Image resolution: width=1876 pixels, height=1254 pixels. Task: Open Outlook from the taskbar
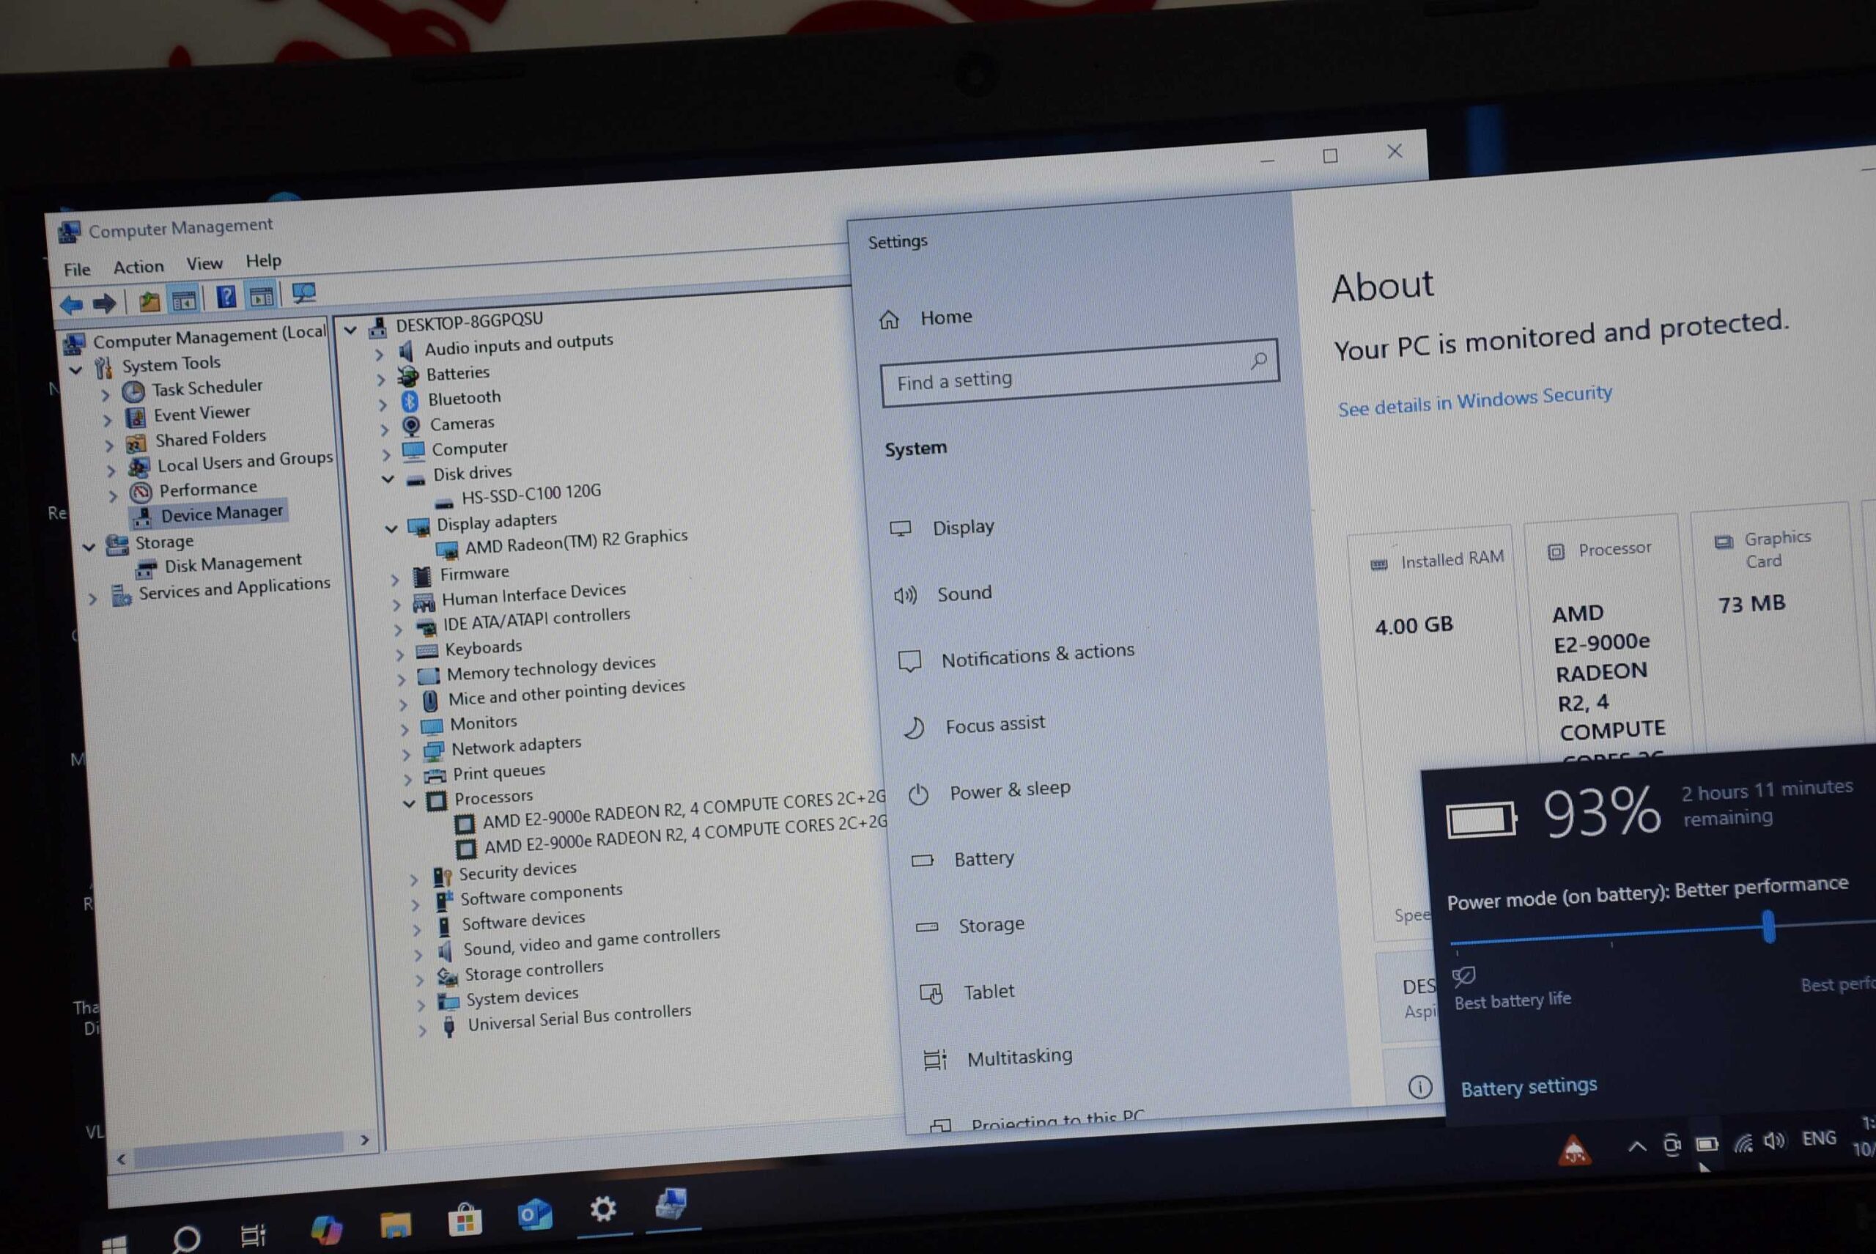[533, 1215]
